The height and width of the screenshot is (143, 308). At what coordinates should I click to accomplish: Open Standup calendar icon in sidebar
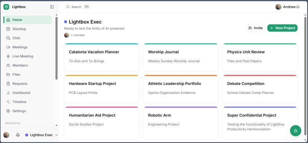[8, 29]
